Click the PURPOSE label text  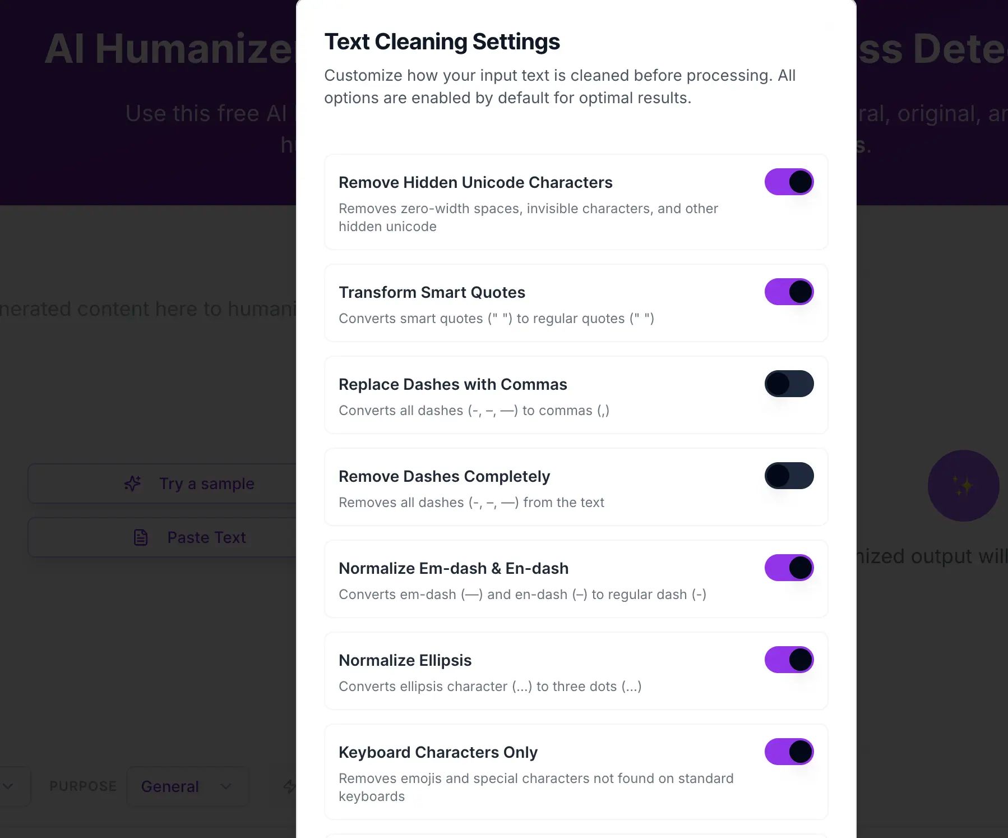coord(83,786)
